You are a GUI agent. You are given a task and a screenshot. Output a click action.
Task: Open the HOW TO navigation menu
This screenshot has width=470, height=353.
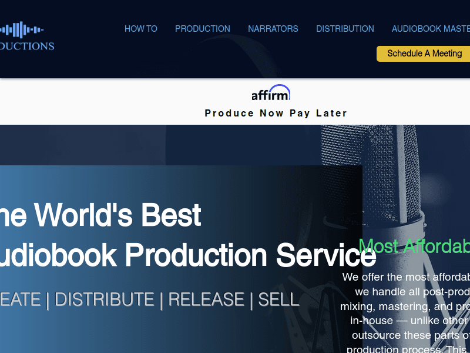click(141, 29)
